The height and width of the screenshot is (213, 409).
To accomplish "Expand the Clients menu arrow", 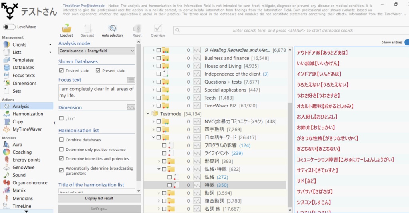I will point(50,45).
